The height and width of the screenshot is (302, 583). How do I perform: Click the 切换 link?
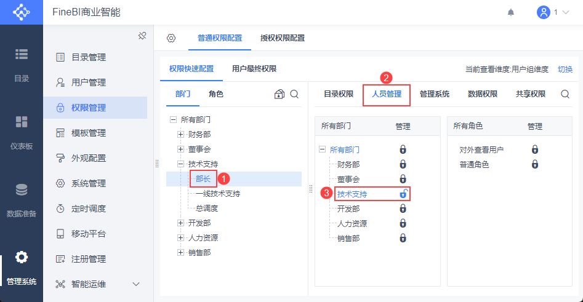[x=565, y=70]
